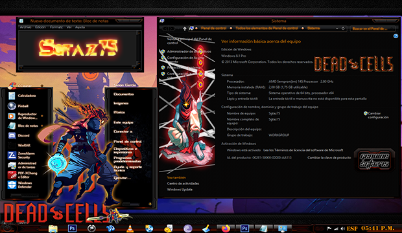Image resolution: width=402 pixels, height=233 pixels.
Task: Open Documentos in start menu
Action: pyautogui.click(x=124, y=94)
